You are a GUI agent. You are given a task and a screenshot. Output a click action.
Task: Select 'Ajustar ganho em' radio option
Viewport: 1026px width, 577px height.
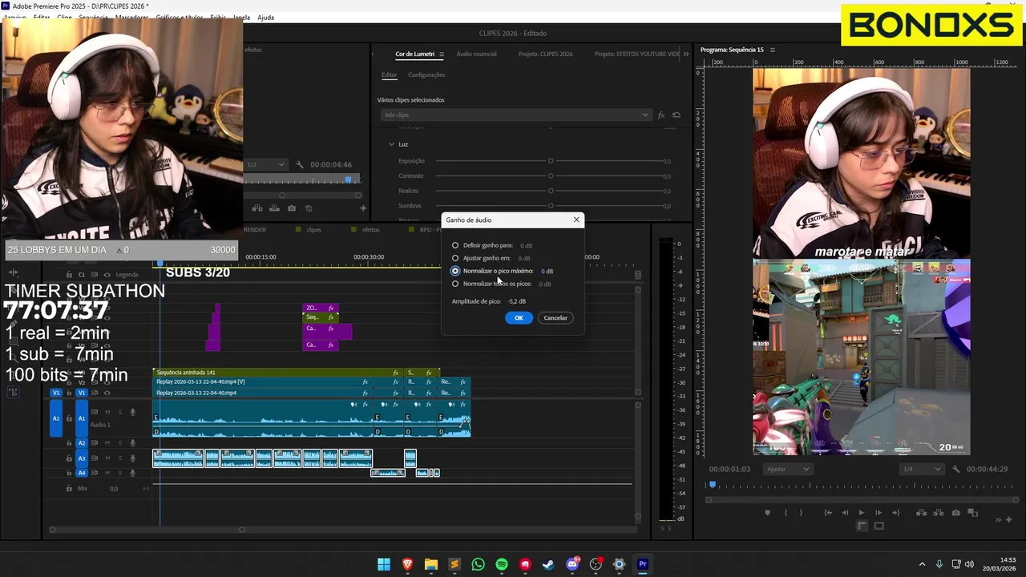[x=455, y=258]
